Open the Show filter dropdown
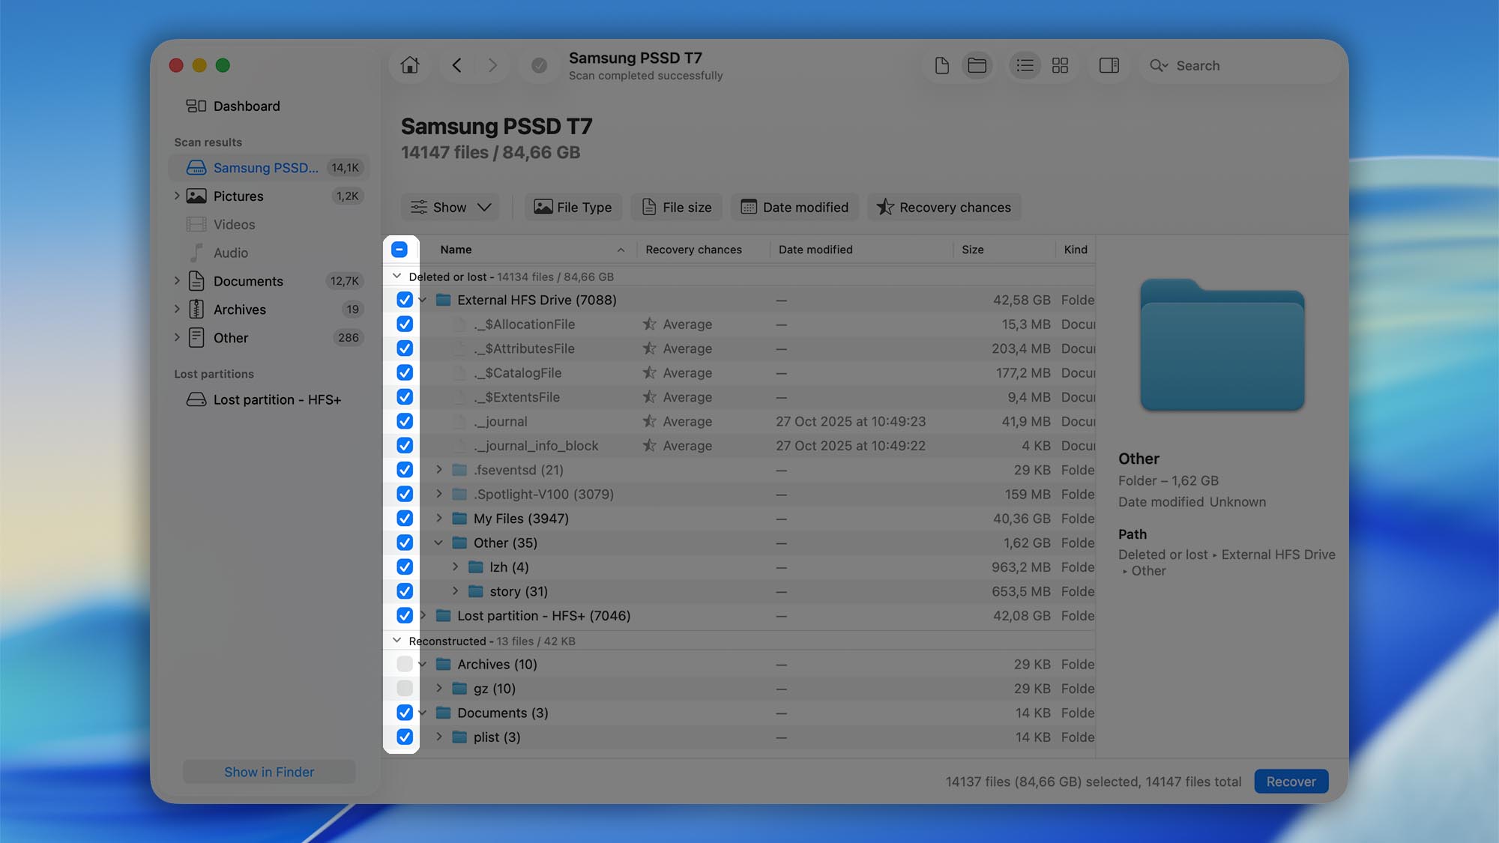 pyautogui.click(x=450, y=207)
